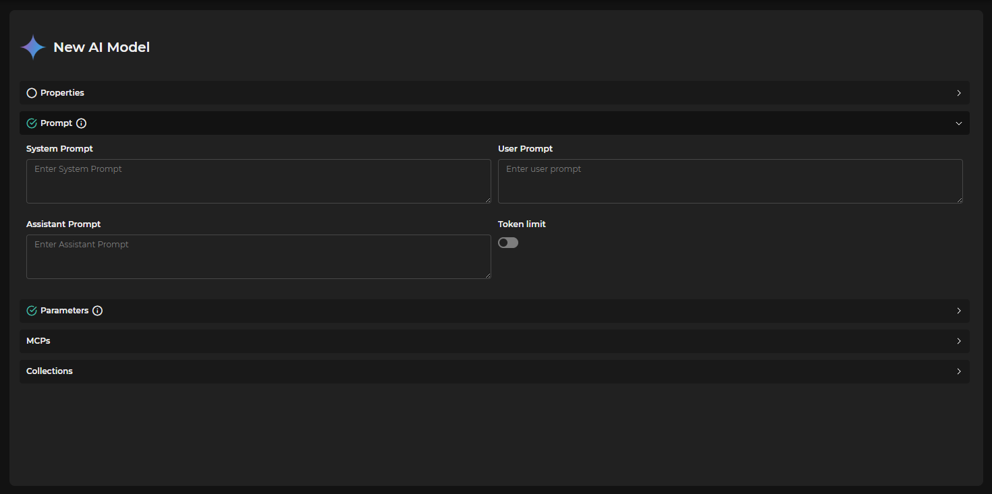This screenshot has height=494, width=992.
Task: Click the Collections section title
Action: click(x=49, y=371)
